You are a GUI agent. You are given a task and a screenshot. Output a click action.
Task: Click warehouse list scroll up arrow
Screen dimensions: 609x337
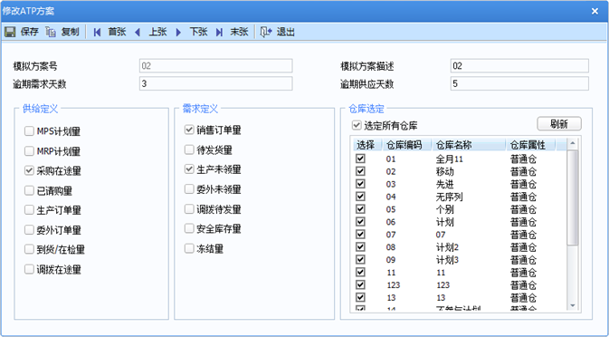pos(573,144)
